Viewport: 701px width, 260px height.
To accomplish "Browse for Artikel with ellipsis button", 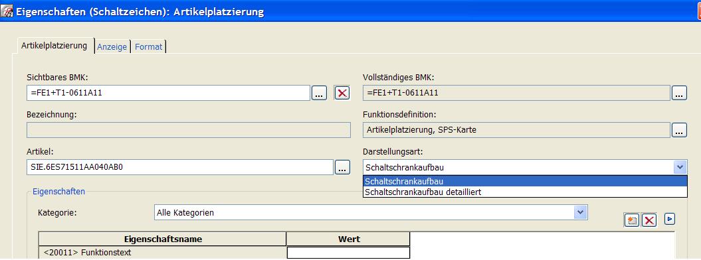I will [x=342, y=167].
